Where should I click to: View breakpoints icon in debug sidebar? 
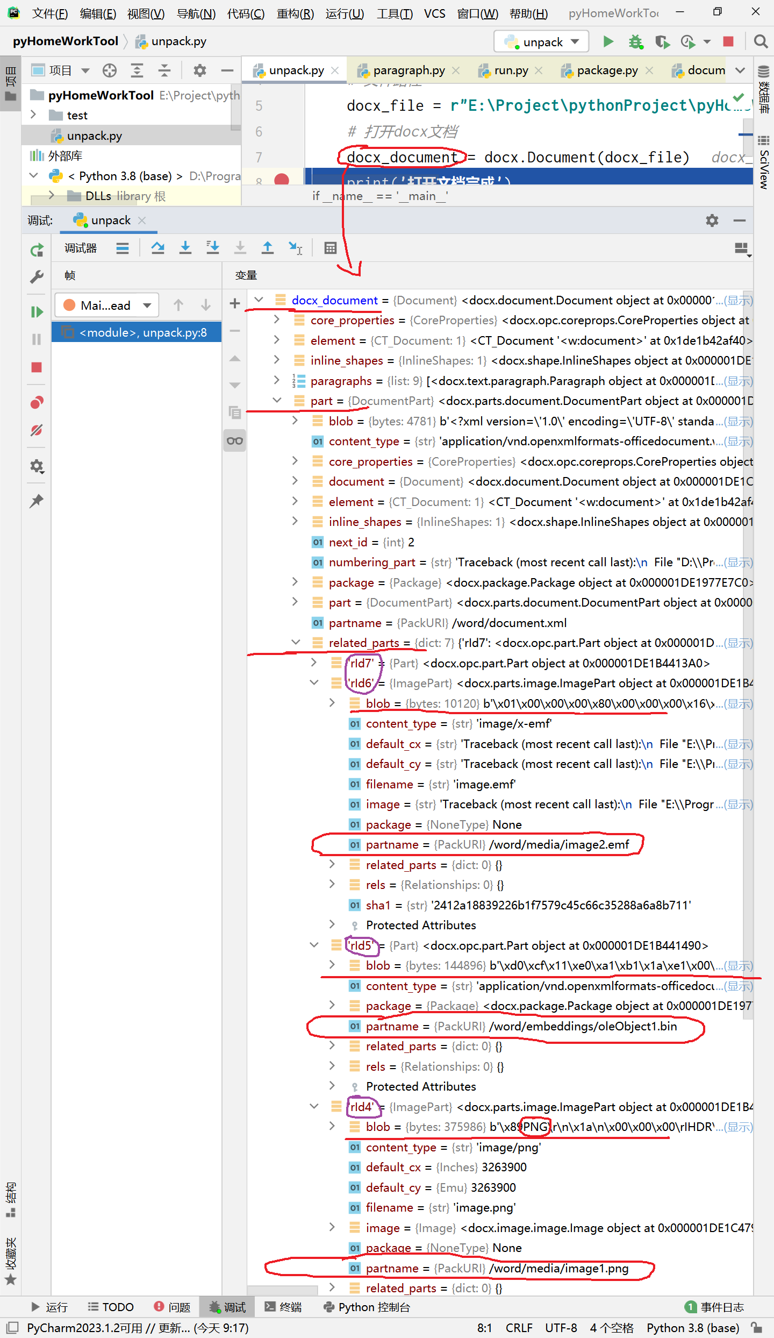37,402
